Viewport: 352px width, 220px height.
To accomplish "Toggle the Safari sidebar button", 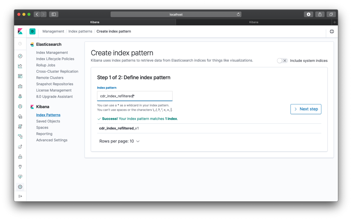I will point(54,14).
